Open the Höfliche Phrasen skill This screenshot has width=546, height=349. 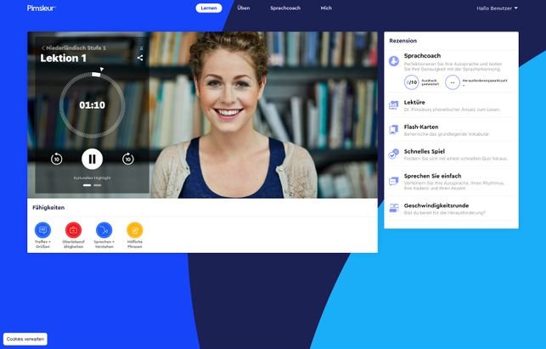tap(134, 229)
